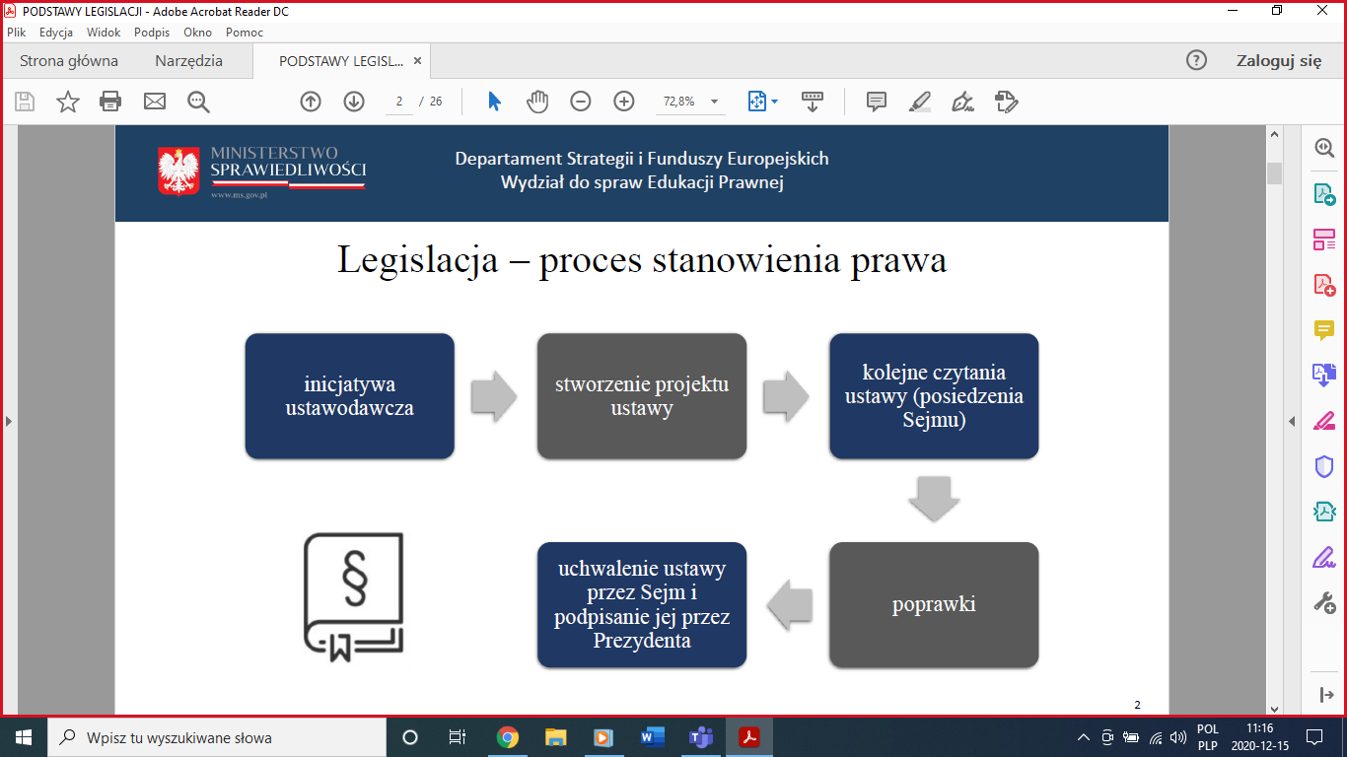The image size is (1347, 757).
Task: Select the PODSTAWY LEGISL... document tab
Action: (x=341, y=61)
